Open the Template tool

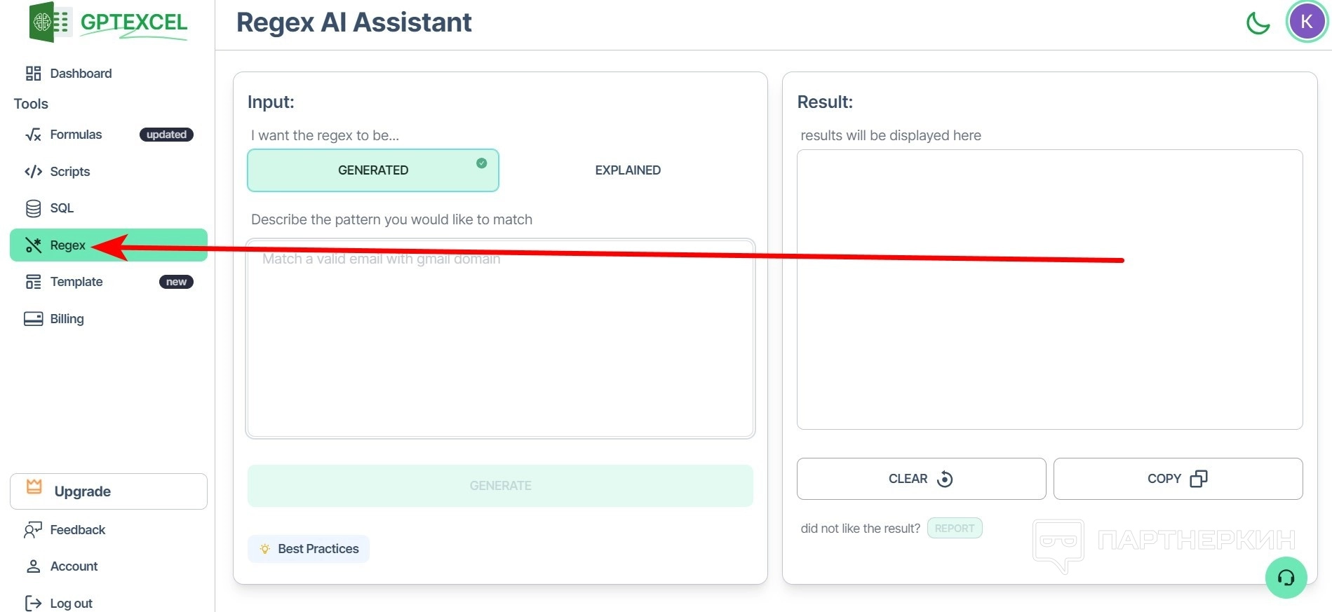pyautogui.click(x=76, y=282)
